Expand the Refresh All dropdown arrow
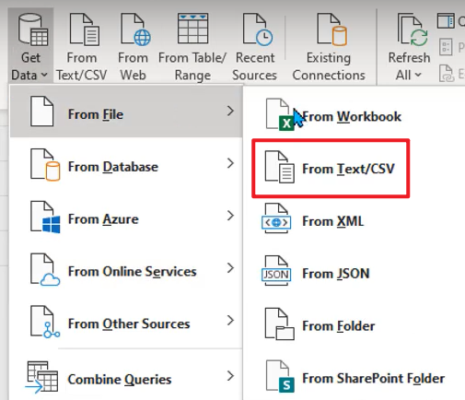This screenshot has width=465, height=400. (x=418, y=75)
